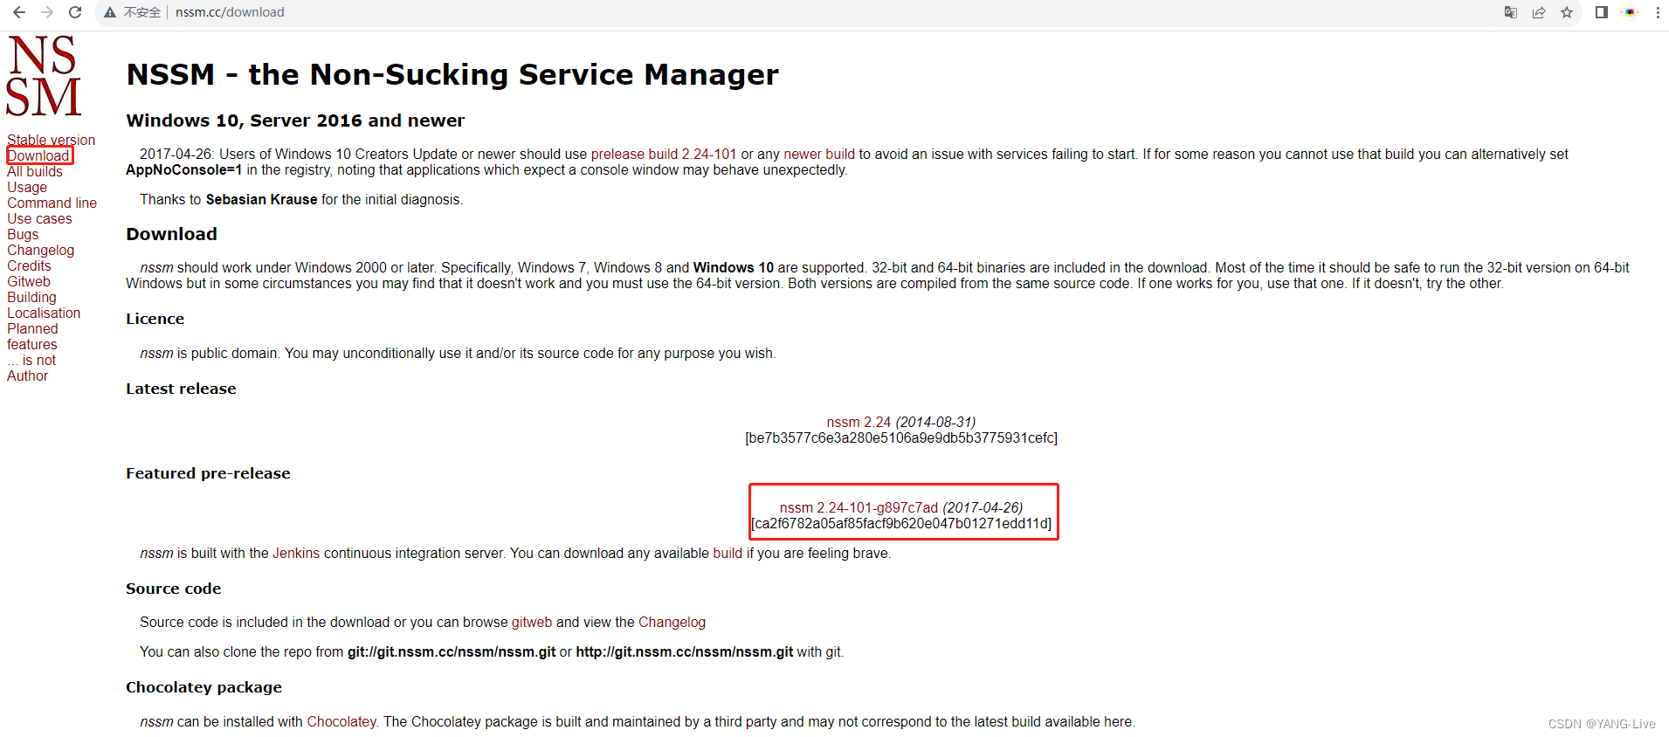Viewport: 1669px width, 737px height.
Task: Open the All builds sidebar link
Action: (x=35, y=171)
